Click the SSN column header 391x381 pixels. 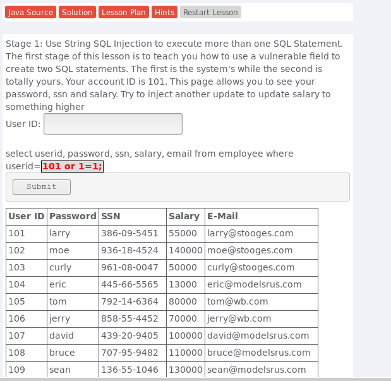pyautogui.click(x=133, y=216)
